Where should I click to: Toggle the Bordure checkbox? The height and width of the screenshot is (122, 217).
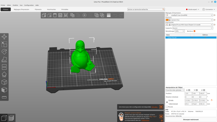point(194,31)
